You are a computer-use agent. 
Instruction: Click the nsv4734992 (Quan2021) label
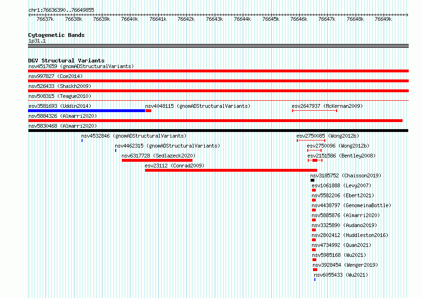341,245
